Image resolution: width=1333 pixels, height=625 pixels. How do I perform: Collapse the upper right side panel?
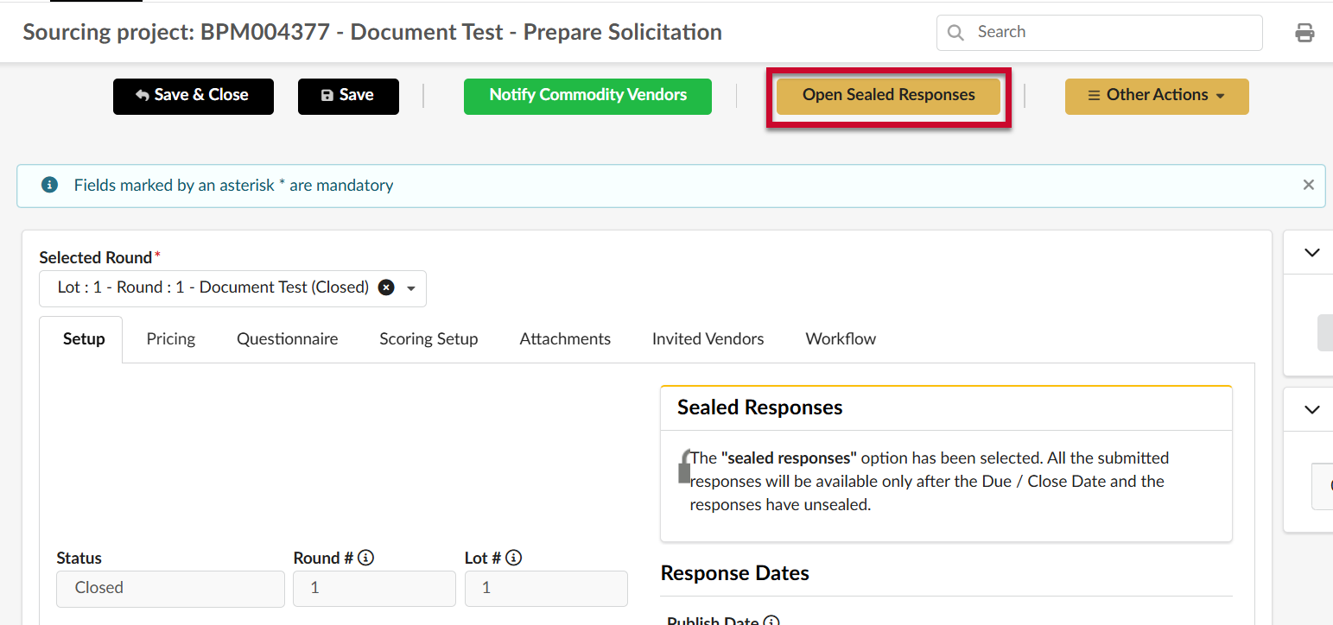tap(1312, 253)
